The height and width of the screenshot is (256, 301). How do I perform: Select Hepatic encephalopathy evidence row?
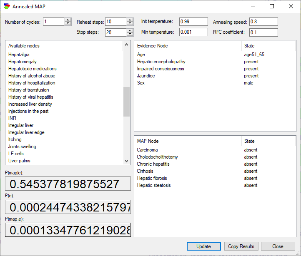click(x=215, y=62)
